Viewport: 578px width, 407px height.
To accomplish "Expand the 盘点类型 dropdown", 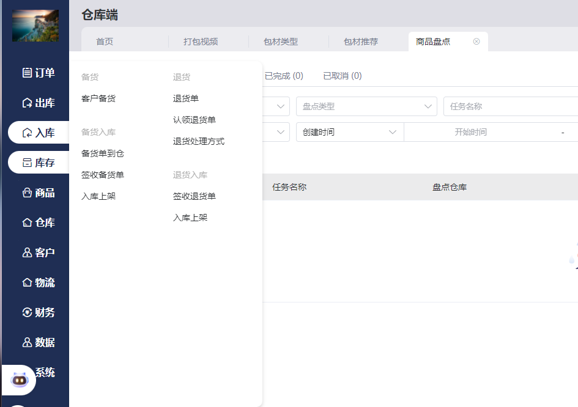I will (366, 106).
